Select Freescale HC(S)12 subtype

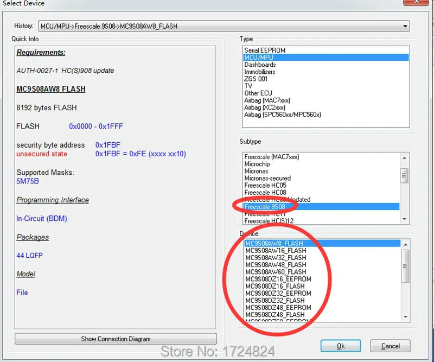(x=321, y=221)
